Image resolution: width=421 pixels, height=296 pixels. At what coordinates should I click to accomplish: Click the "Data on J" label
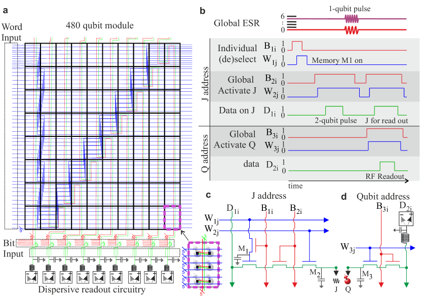tap(237, 110)
